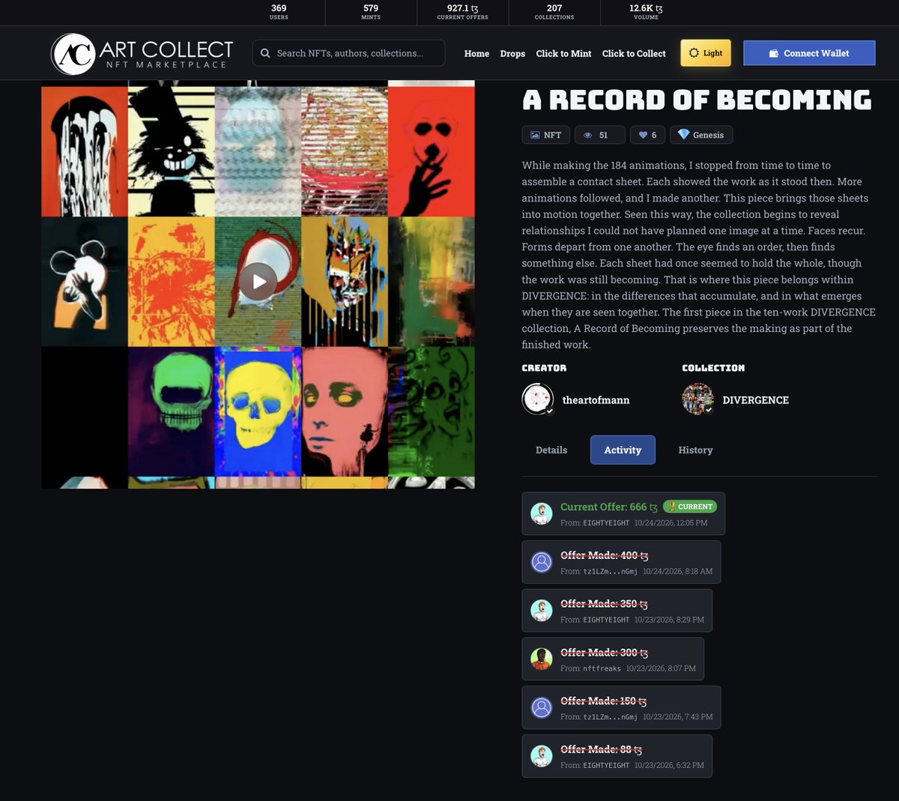Click Offer Made: 88 entry text
This screenshot has width=899, height=801.
(x=601, y=749)
